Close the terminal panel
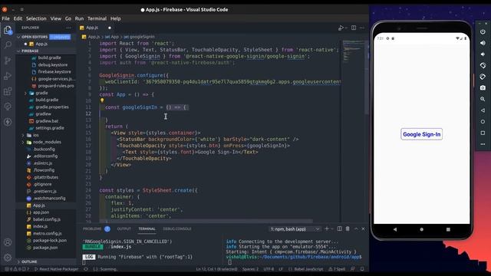 363,228
